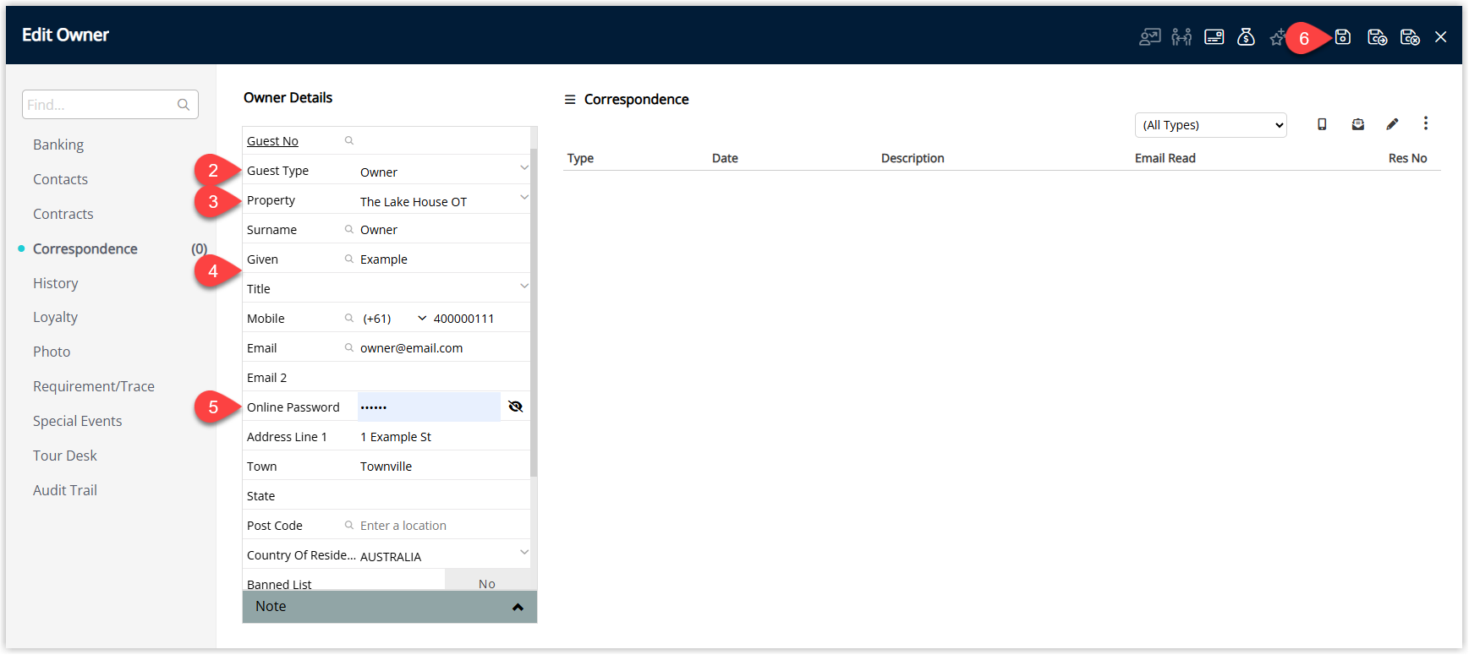Click the Owner Details vertical scrollbar
This screenshot has height=655, width=1469.
pos(534,311)
